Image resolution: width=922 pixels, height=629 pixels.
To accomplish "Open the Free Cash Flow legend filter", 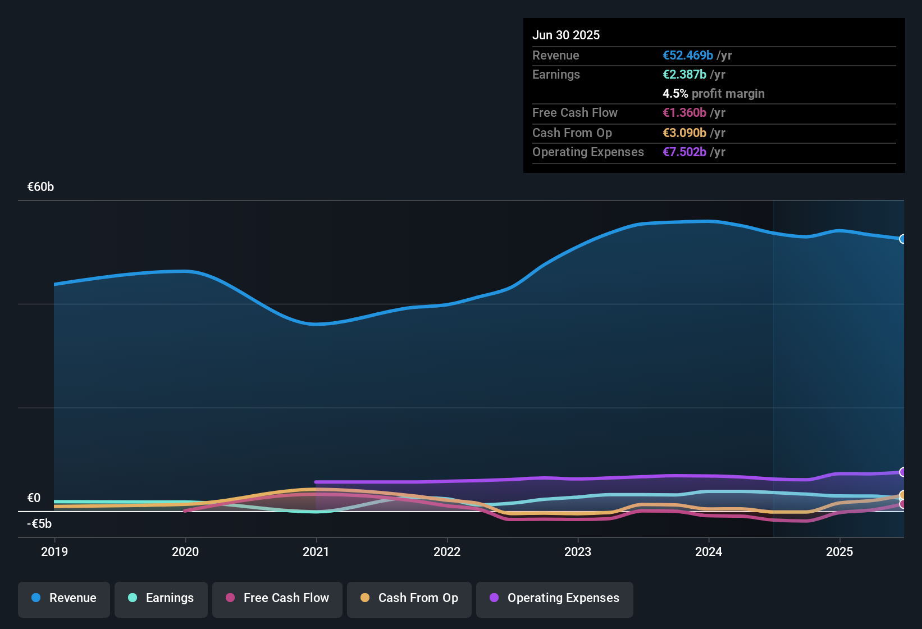I will tap(277, 598).
